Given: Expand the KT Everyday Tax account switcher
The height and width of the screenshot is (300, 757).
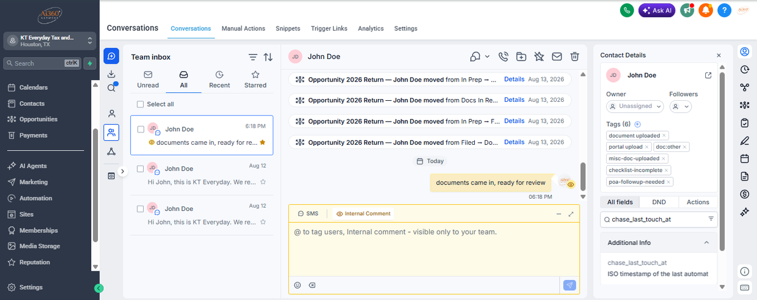Looking at the screenshot, I should (50, 41).
